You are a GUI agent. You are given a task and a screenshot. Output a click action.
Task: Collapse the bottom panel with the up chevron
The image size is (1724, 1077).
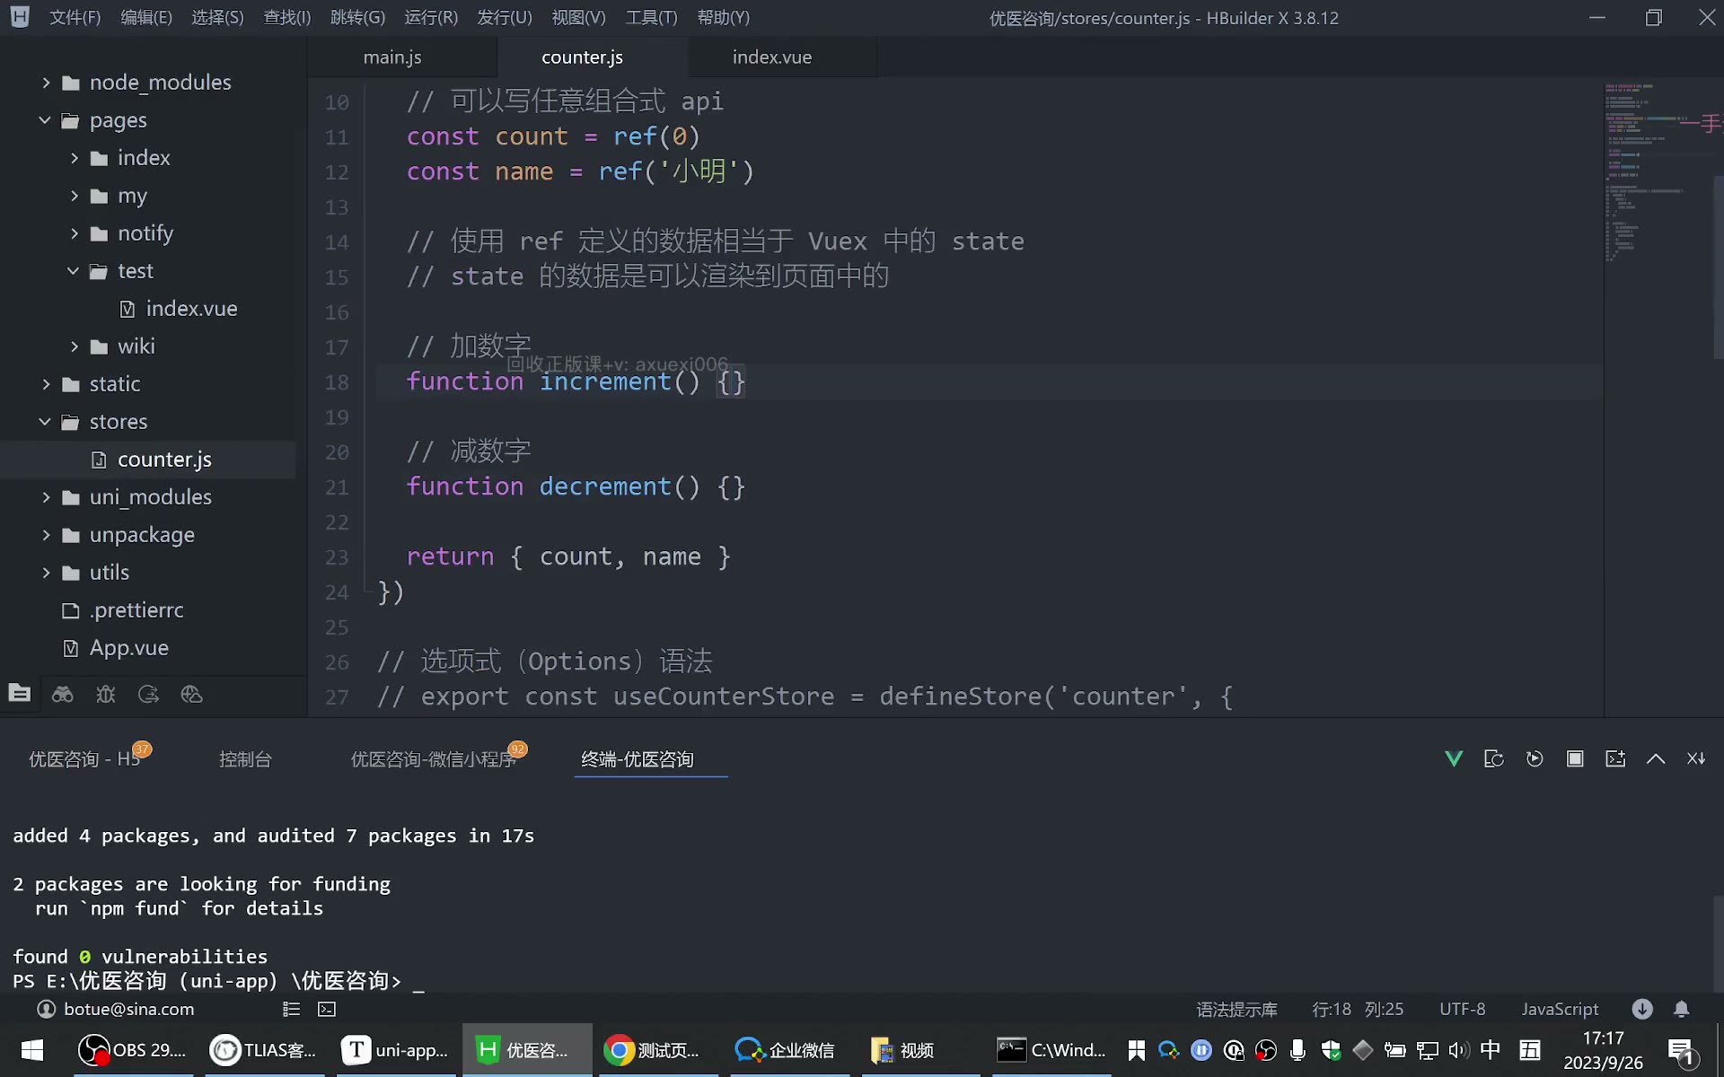coord(1656,759)
